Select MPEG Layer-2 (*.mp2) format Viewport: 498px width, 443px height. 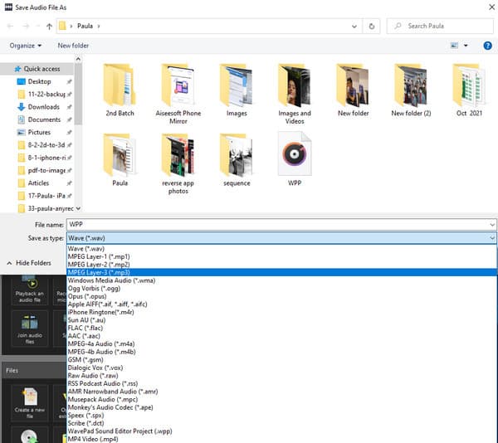(281, 265)
